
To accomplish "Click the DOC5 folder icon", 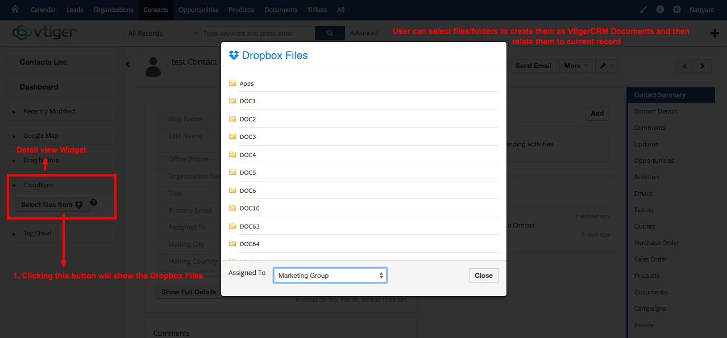I will (x=232, y=172).
